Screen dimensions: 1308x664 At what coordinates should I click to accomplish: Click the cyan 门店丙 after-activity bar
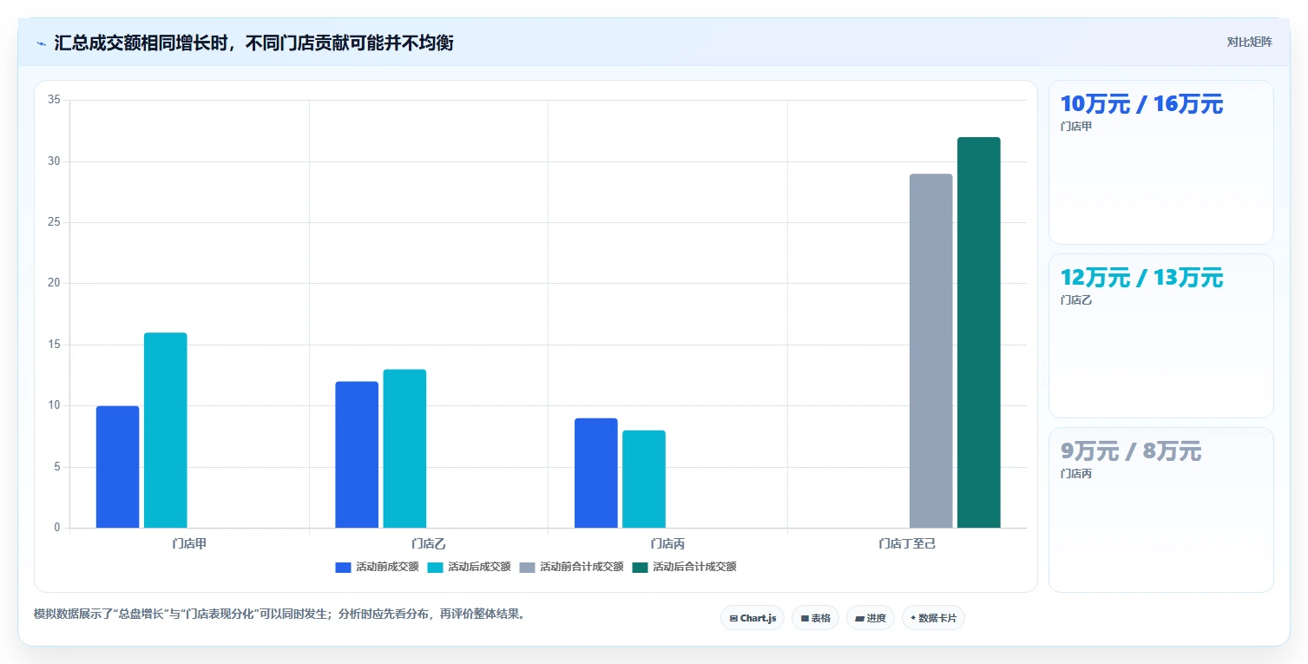point(644,479)
